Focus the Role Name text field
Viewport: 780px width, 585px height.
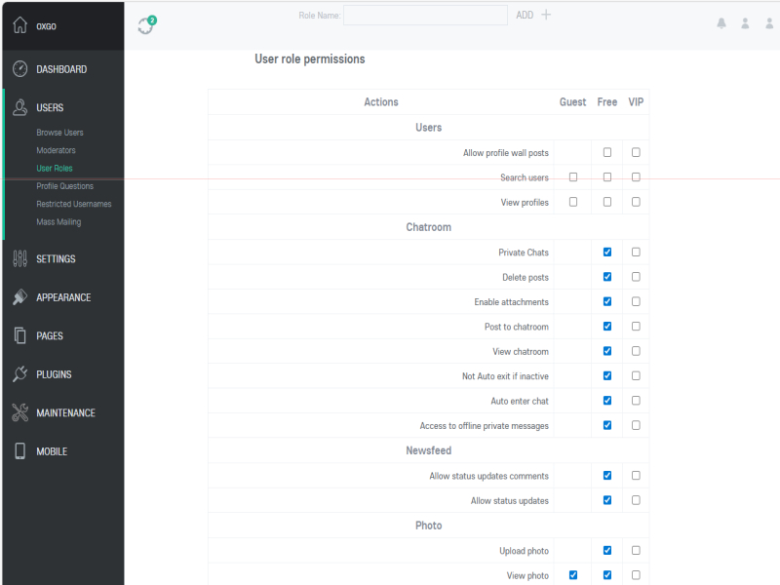point(425,15)
